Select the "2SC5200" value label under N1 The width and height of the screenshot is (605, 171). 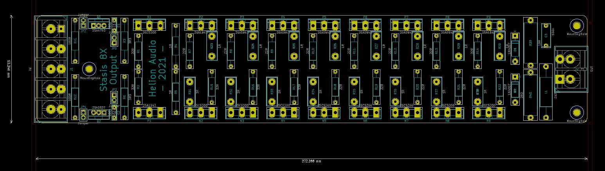tap(149, 33)
